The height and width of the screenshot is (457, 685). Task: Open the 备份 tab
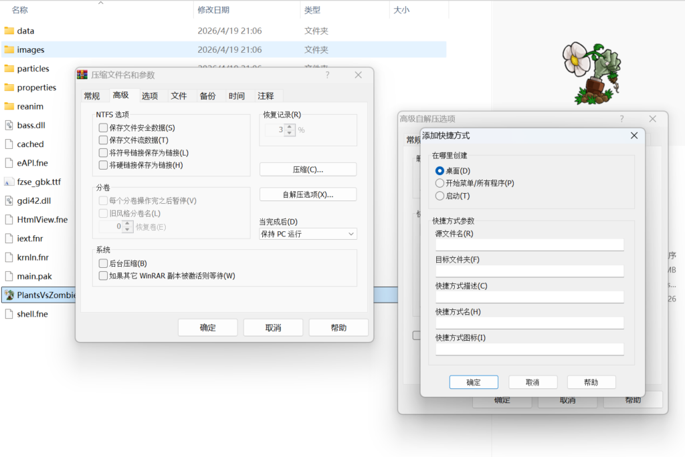point(207,96)
